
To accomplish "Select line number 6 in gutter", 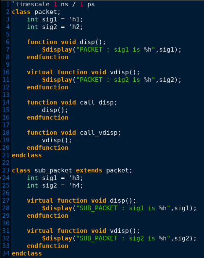I will pos(8,42).
